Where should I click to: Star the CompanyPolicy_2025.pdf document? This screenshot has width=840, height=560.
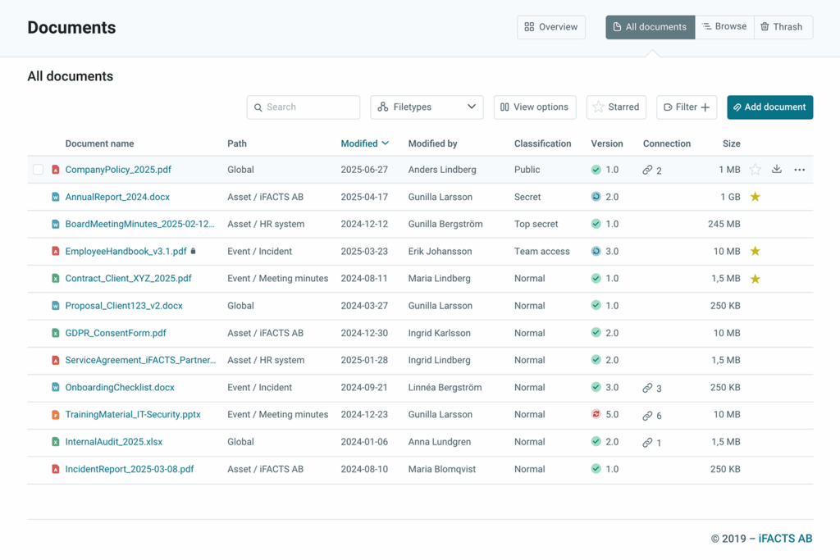coord(756,170)
